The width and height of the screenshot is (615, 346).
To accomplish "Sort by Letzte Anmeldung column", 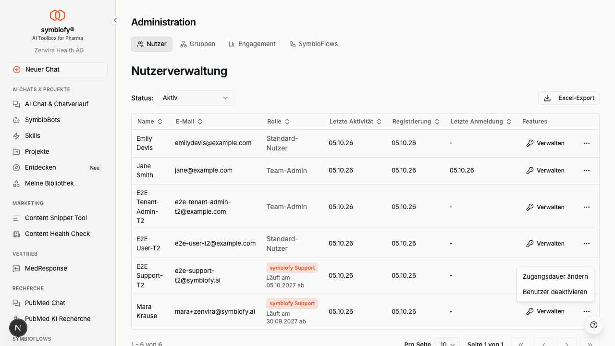I will click(481, 122).
